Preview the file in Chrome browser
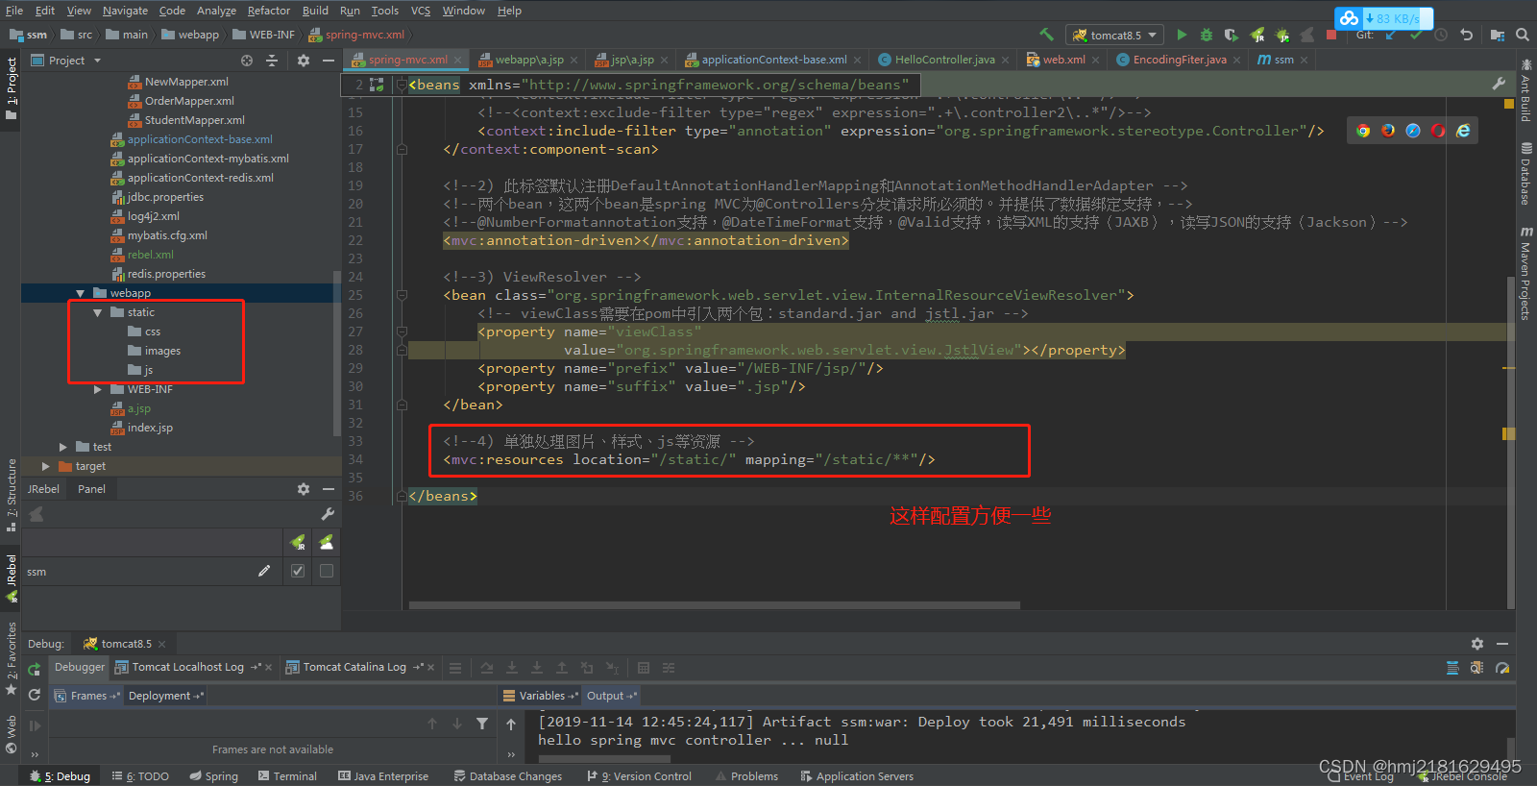1537x786 pixels. point(1363,131)
